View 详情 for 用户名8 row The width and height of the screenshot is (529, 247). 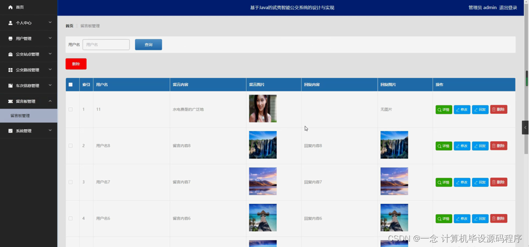click(444, 146)
